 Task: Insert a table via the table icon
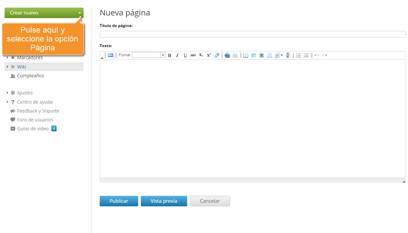point(254,55)
